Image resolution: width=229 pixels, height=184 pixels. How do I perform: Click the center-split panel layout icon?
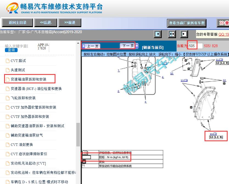(172, 34)
